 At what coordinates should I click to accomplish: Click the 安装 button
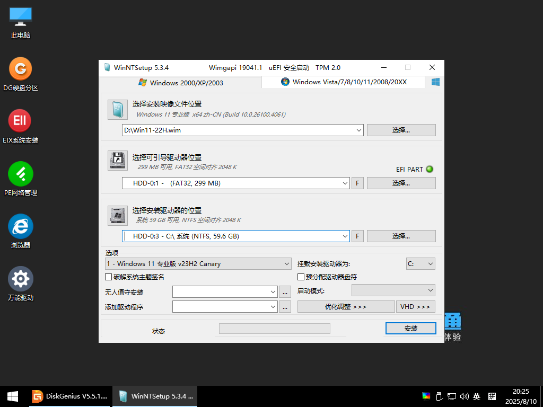tap(411, 329)
